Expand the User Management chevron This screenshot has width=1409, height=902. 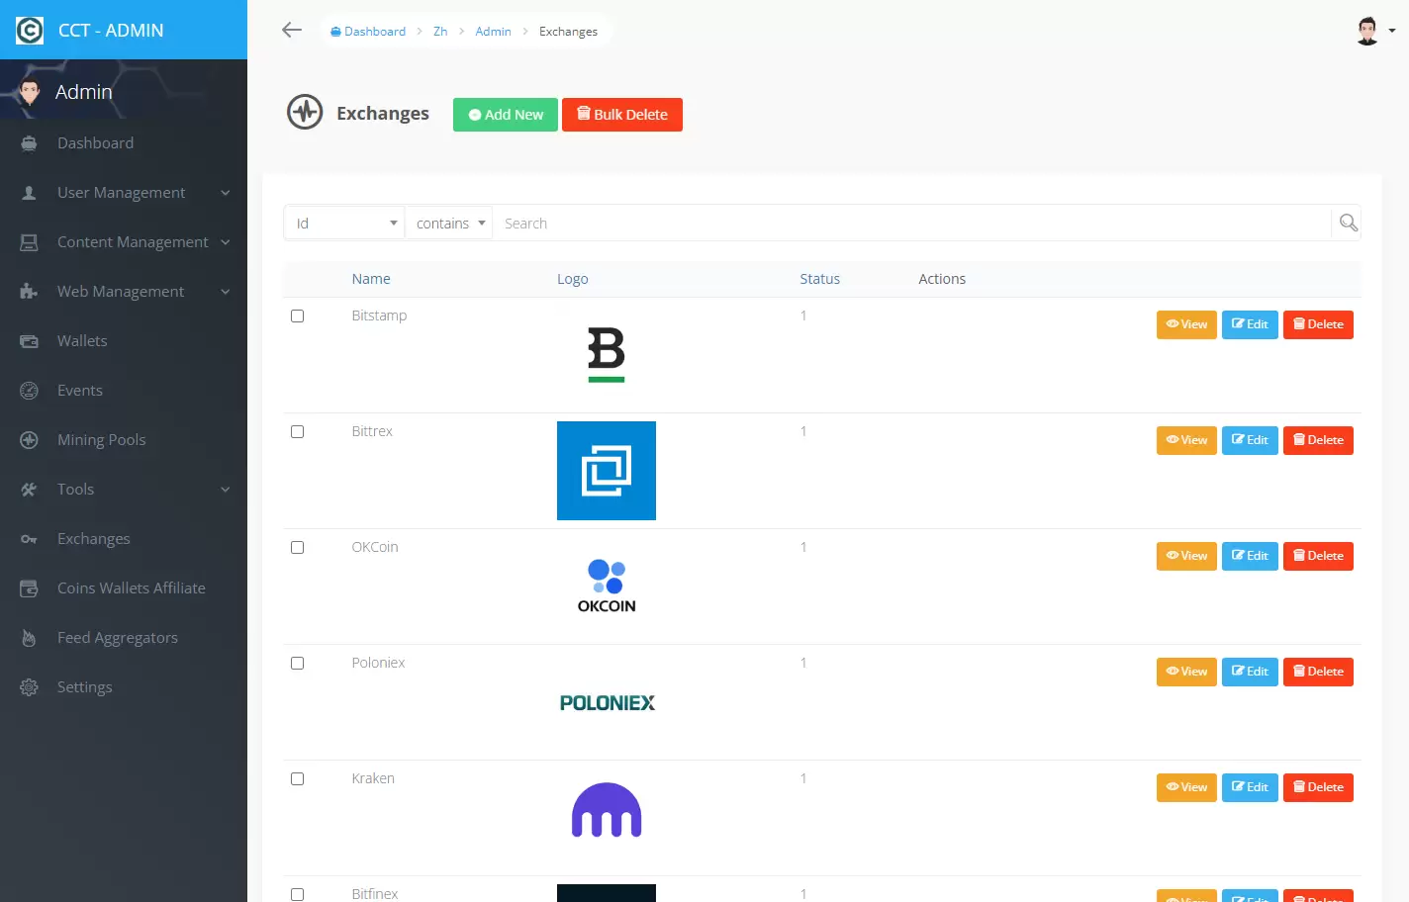point(226,193)
